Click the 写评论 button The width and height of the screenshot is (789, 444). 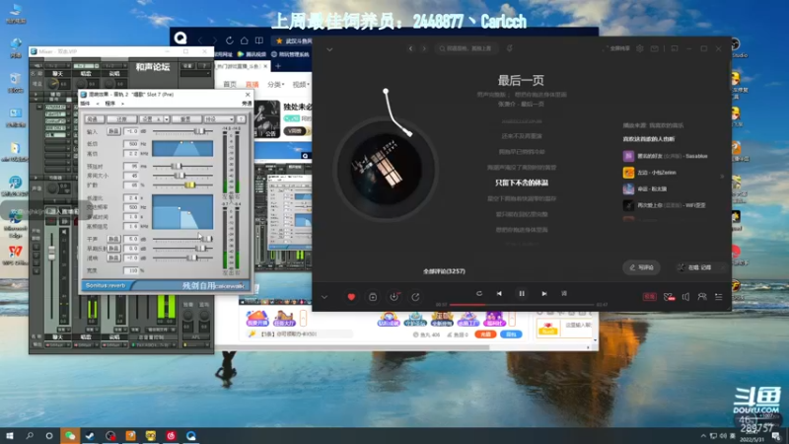(642, 267)
